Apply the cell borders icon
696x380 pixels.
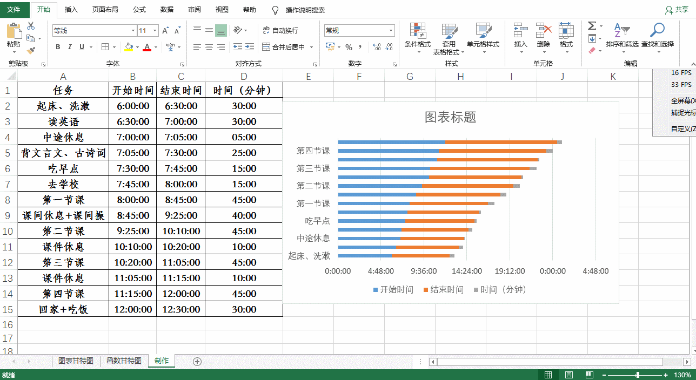[x=105, y=47]
